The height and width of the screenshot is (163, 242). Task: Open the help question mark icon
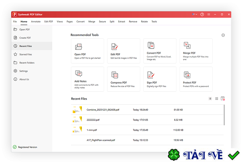pyautogui.click(x=202, y=14)
